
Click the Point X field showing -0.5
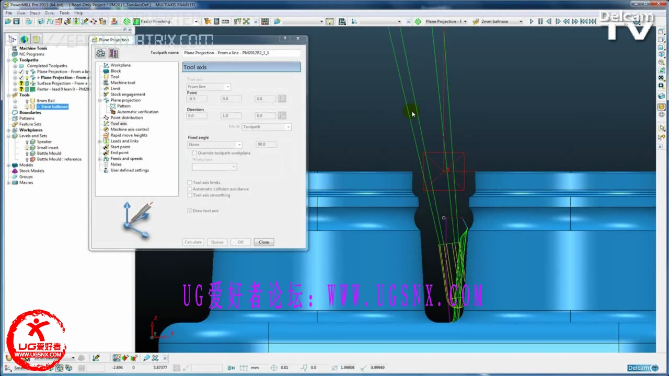[x=197, y=98]
